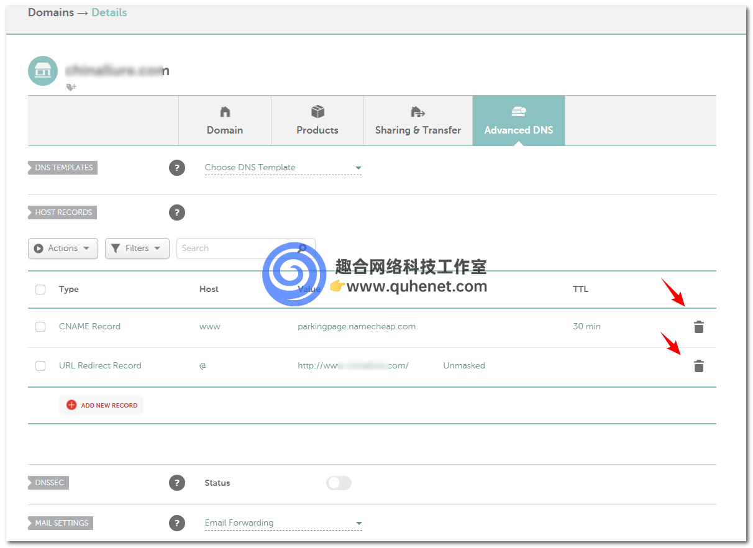Image resolution: width=753 pixels, height=548 pixels.
Task: Check the CNAME Record row checkbox
Action: click(40, 327)
